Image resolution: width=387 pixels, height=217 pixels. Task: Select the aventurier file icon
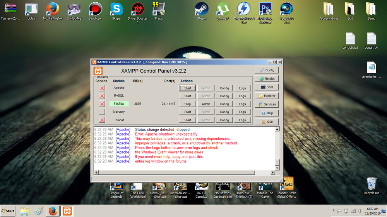(371, 70)
